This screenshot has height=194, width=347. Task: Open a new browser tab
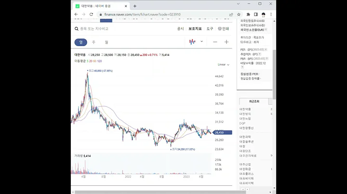point(135,6)
